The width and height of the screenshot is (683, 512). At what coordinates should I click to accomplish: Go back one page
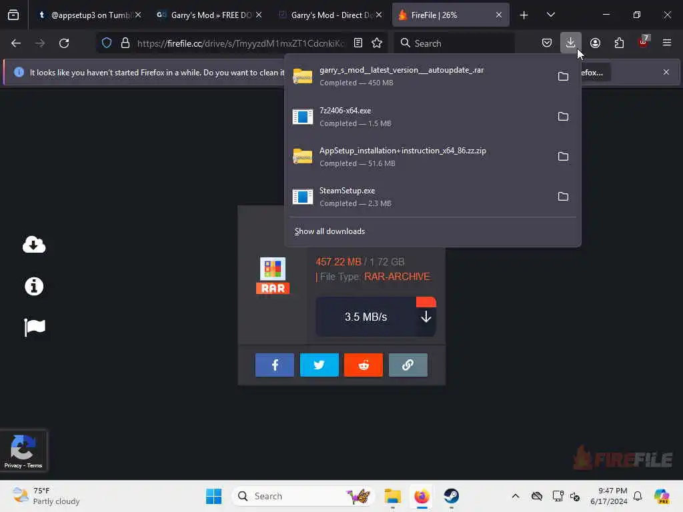[x=16, y=43]
